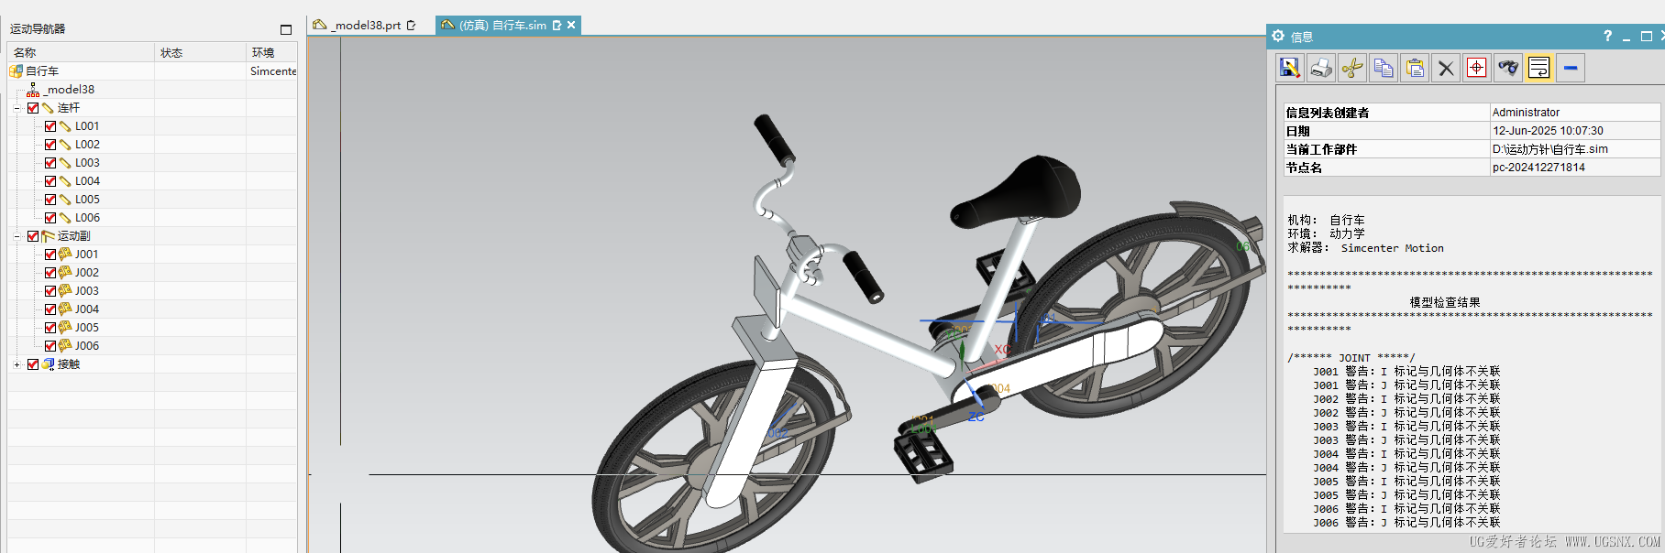This screenshot has width=1665, height=553.
Task: Open the gear settings of the 信息 window
Action: 1278,36
